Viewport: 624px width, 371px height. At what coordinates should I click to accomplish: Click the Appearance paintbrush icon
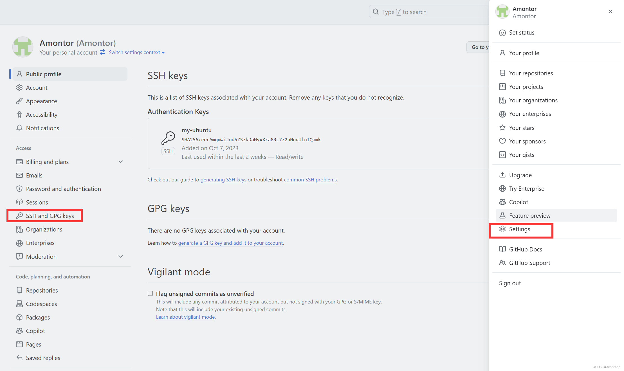click(19, 101)
